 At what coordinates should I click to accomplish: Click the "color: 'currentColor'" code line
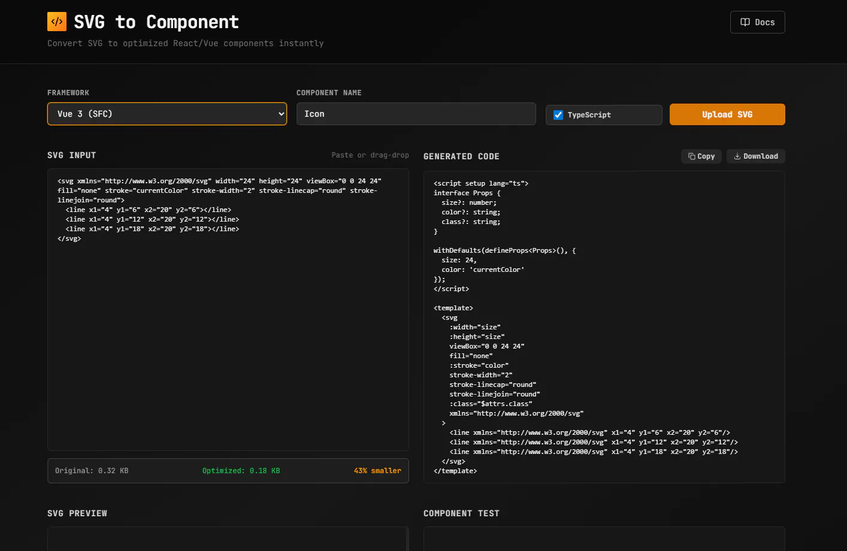tap(483, 270)
